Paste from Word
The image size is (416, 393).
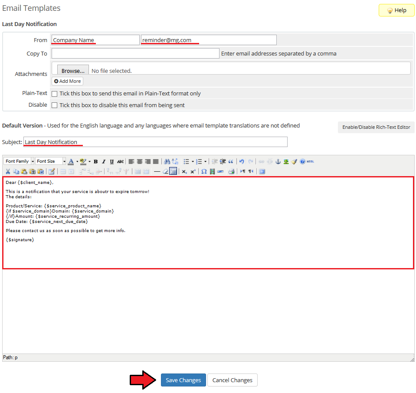click(x=41, y=172)
